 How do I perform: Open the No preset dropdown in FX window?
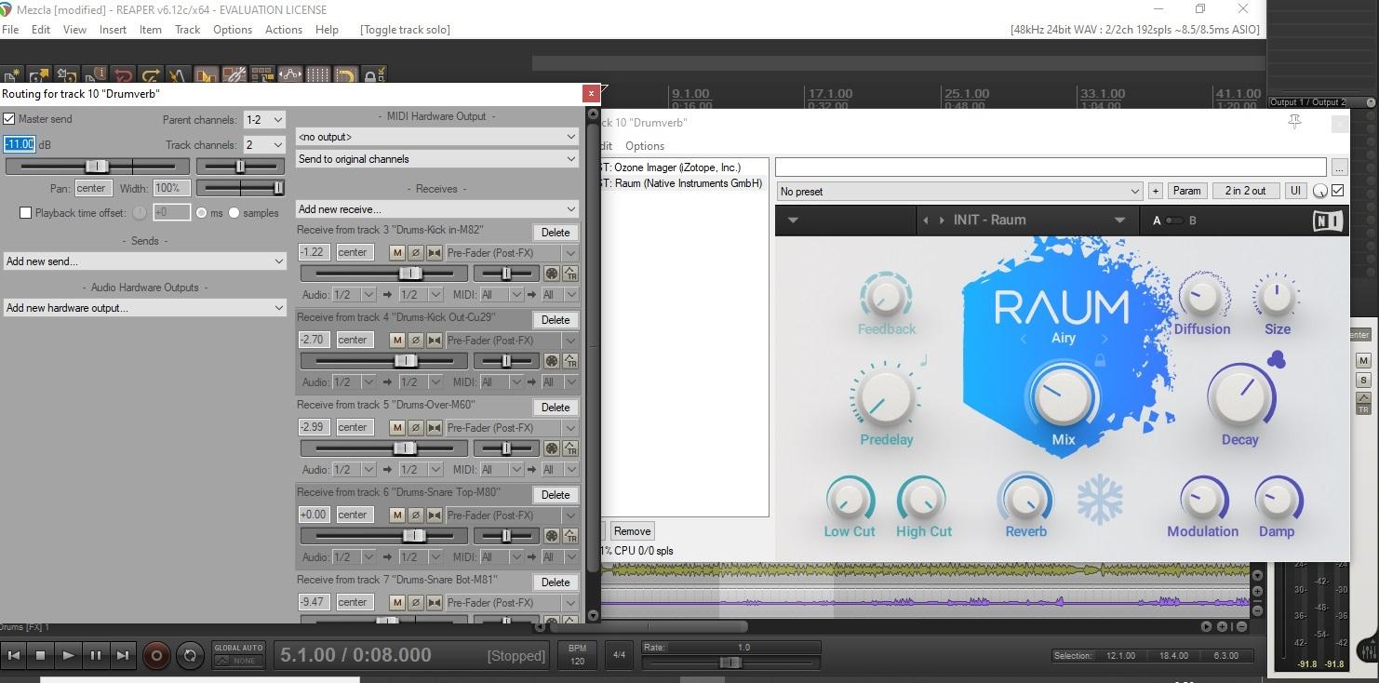tap(959, 192)
